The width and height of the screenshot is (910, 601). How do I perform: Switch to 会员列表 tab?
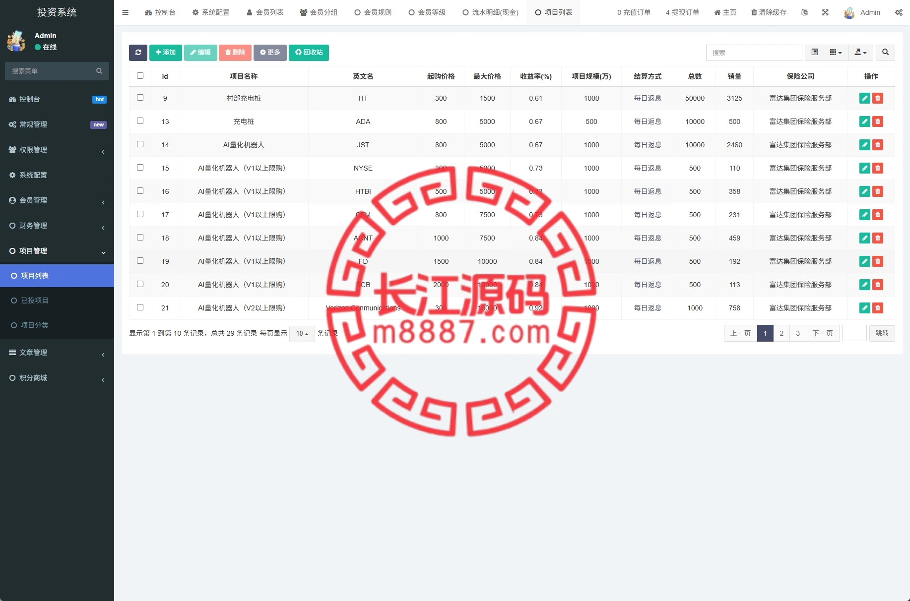coord(265,12)
